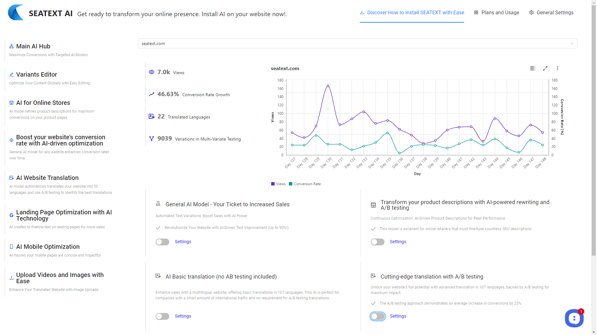Open the Plans and Usage tab
Screen dimensions: 597x335
pyautogui.click(x=497, y=13)
